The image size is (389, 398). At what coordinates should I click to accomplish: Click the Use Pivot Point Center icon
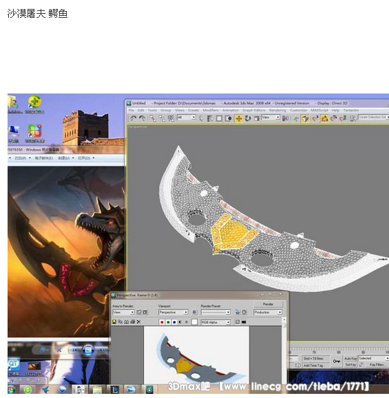coord(286,118)
